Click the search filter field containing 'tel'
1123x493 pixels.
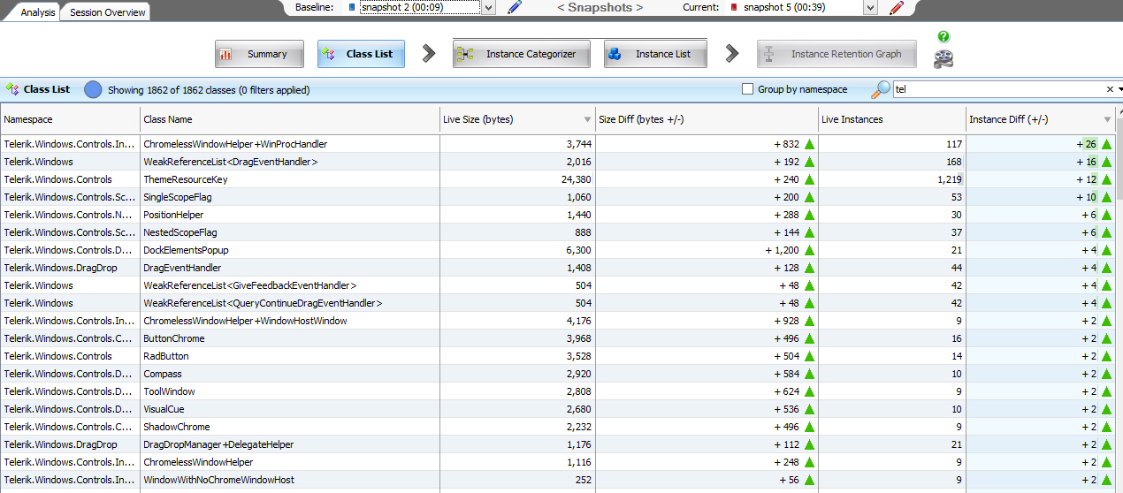pyautogui.click(x=998, y=89)
